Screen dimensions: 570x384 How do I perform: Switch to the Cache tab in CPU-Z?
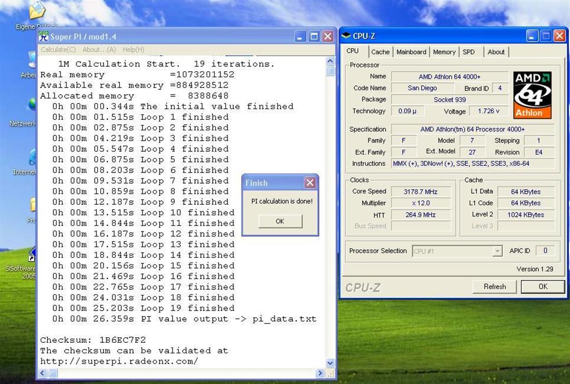click(x=380, y=52)
